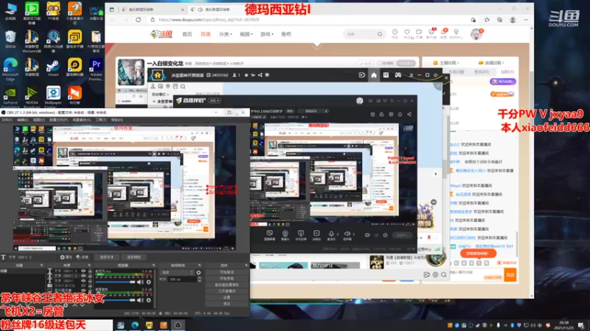Open messages bell icon on Douyu header
This screenshot has width=590, height=331.
(x=444, y=32)
